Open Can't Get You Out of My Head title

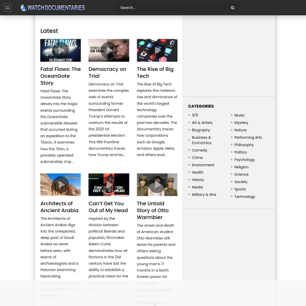tap(108, 207)
